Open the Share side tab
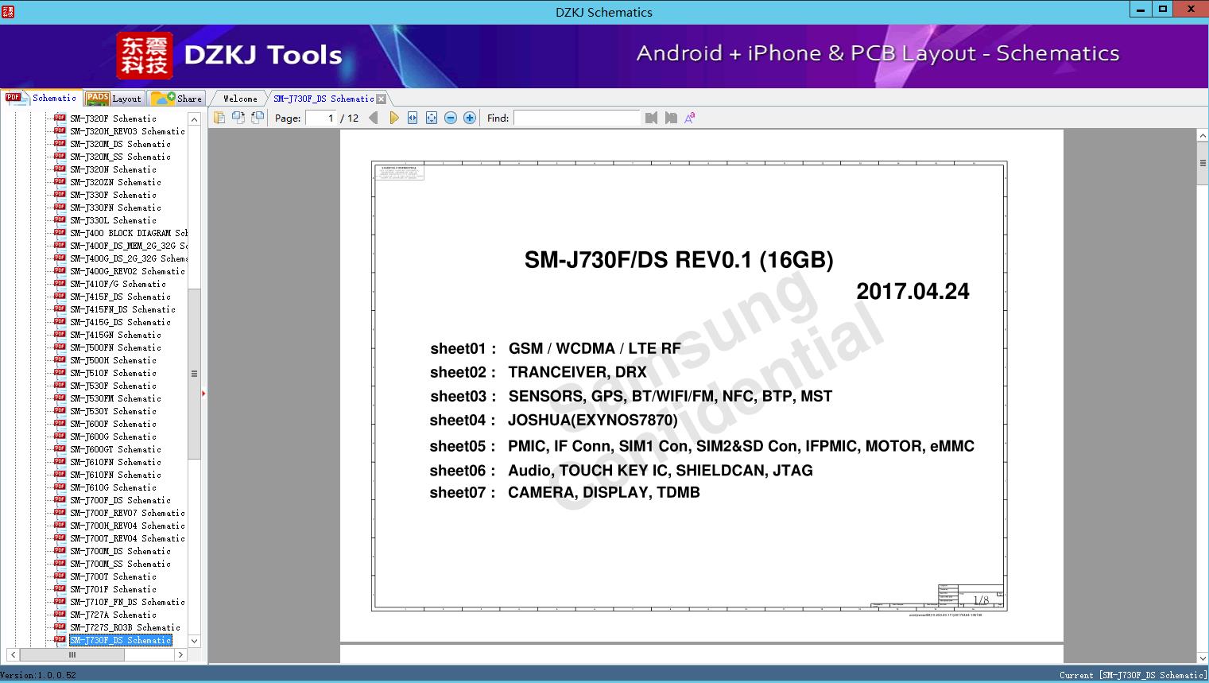Screen dimensions: 1209x683 tap(176, 99)
